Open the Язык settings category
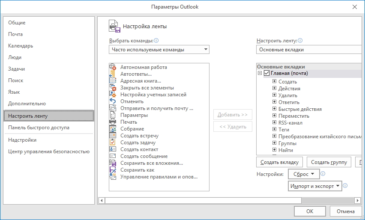 [x=49, y=92]
